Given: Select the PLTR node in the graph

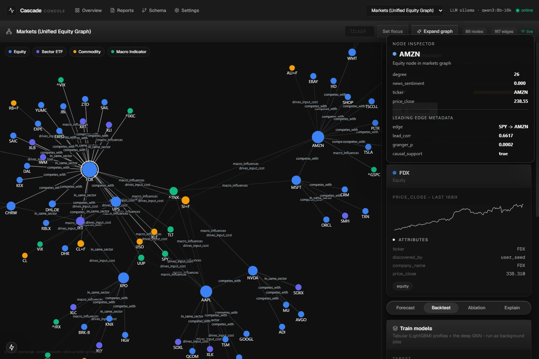Looking at the screenshot, I should pyautogui.click(x=375, y=123).
